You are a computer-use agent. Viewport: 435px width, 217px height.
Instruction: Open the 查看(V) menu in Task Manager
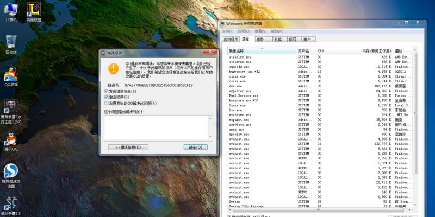point(260,31)
